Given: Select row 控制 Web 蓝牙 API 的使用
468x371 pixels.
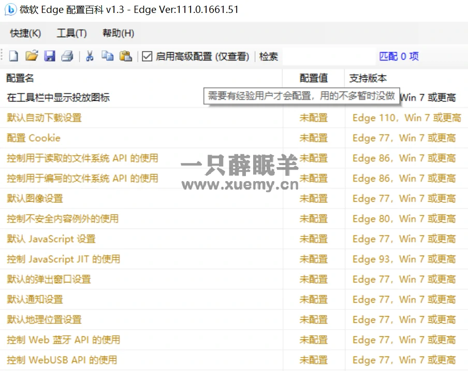Looking at the screenshot, I should point(234,340).
